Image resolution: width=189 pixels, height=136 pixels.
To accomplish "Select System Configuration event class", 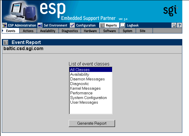I will click(91, 98).
